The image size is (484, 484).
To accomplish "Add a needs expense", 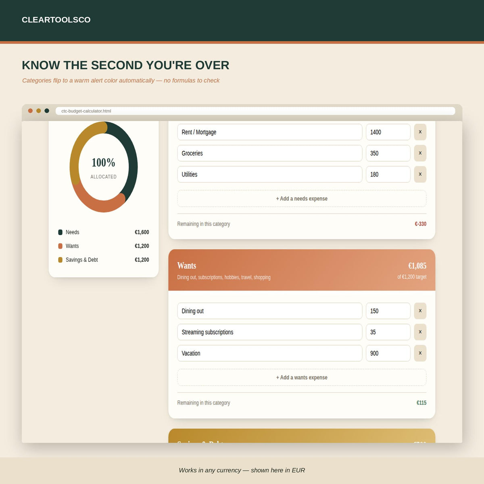I will (x=302, y=198).
